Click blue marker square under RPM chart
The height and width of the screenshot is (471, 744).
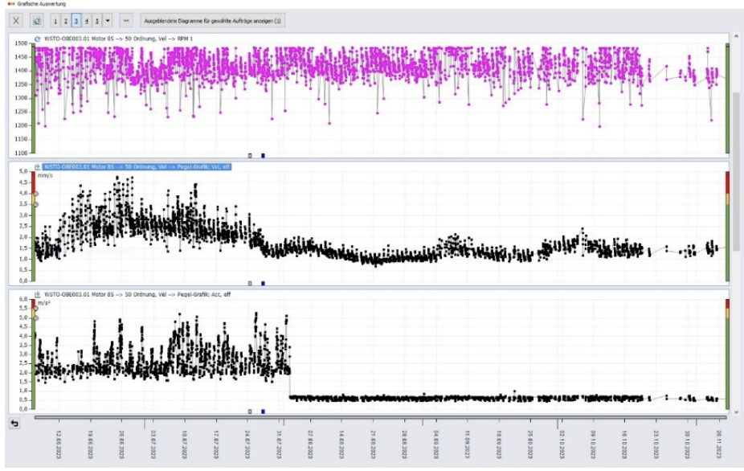(263, 156)
